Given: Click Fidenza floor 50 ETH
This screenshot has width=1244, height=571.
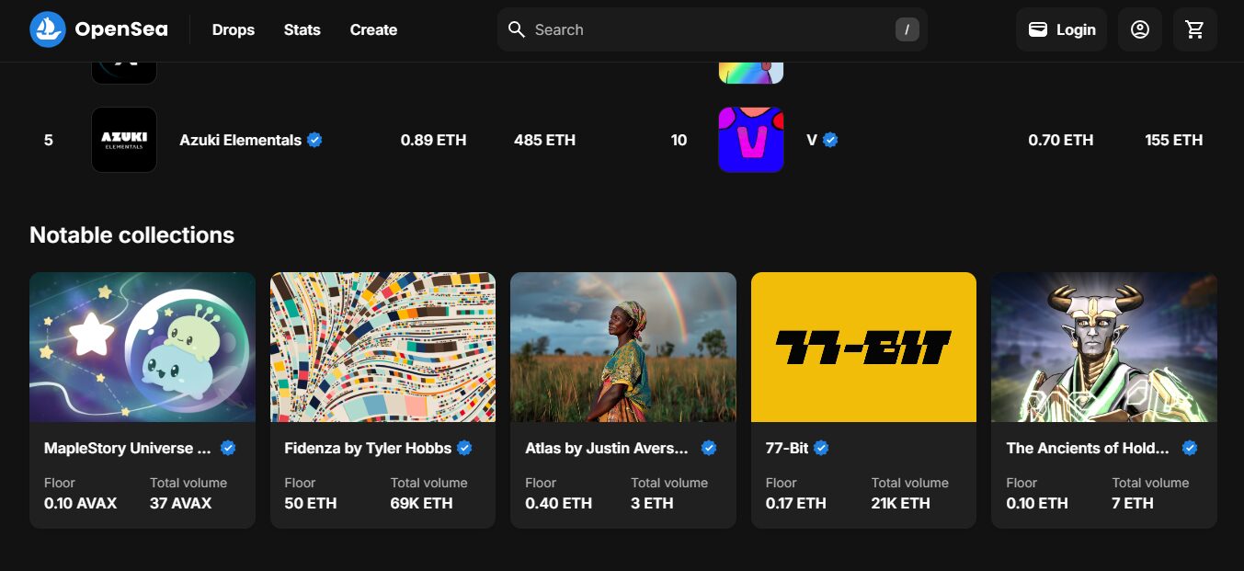Looking at the screenshot, I should (311, 503).
